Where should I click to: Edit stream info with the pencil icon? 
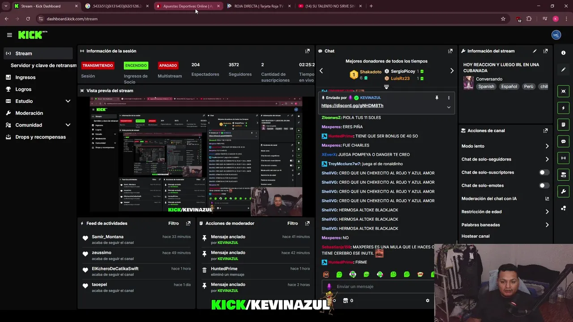tap(535, 51)
